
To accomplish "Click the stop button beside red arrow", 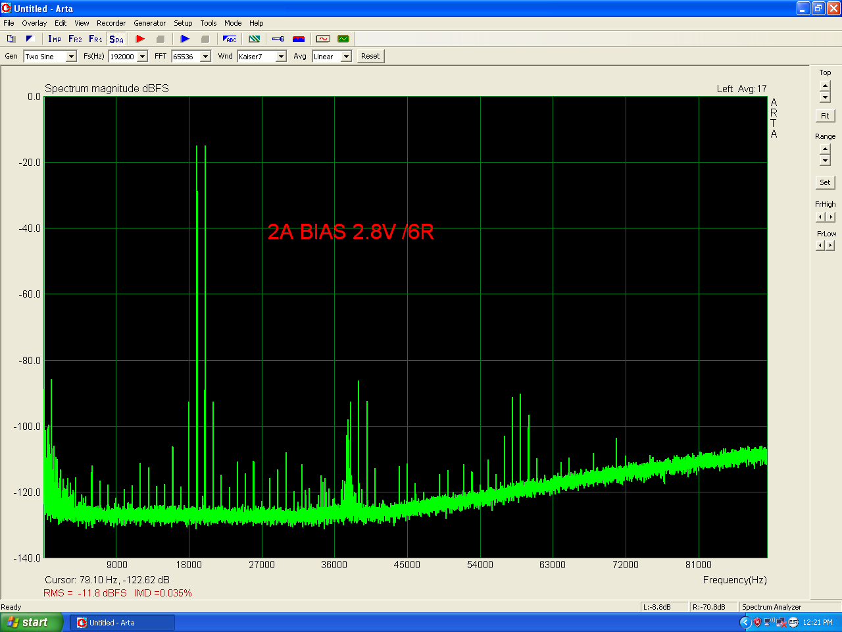I will point(160,39).
